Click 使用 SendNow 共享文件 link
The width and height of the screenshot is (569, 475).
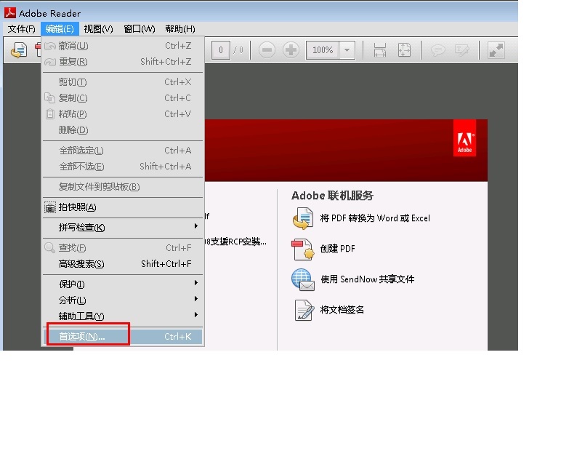(x=367, y=279)
